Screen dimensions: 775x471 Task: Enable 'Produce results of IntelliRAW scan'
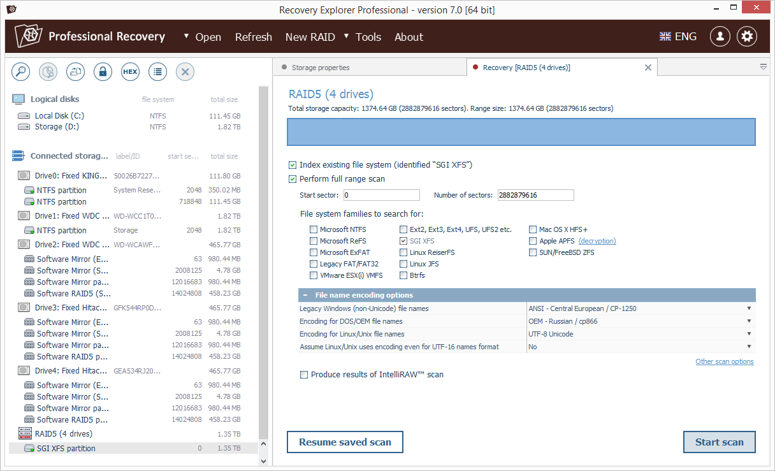point(304,374)
